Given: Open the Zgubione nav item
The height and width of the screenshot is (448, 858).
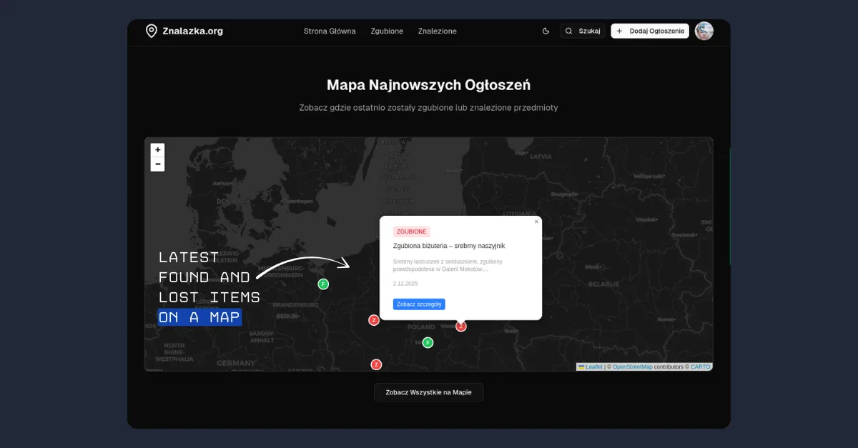Looking at the screenshot, I should pos(387,31).
